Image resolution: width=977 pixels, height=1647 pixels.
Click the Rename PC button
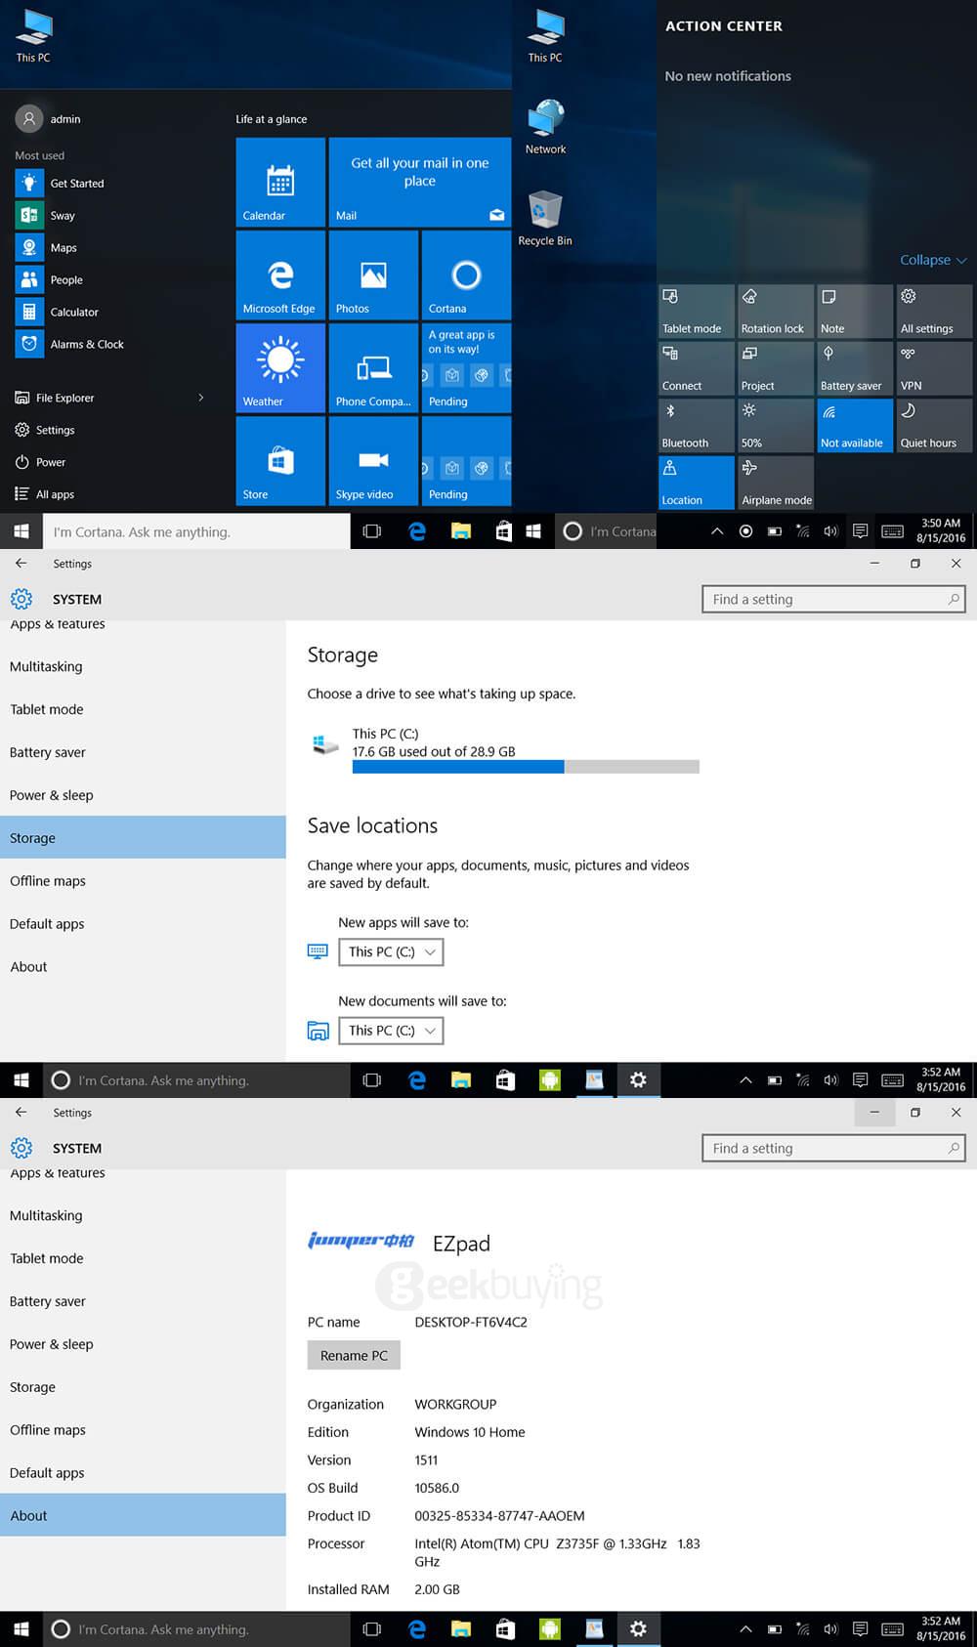[354, 1355]
